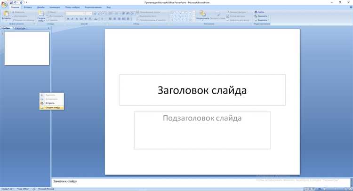353x191 pixels.
Task: Undo last action in quick access toolbar
Action: tap(16, 2)
